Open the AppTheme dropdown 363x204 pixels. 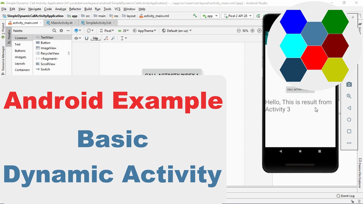pos(145,31)
